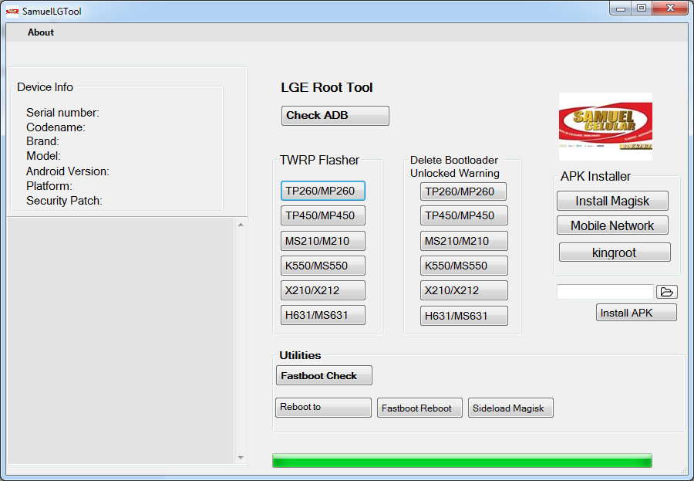The height and width of the screenshot is (481, 694).
Task: Select the Security Patch label
Action: point(64,201)
